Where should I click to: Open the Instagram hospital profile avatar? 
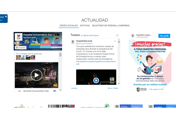(133, 36)
